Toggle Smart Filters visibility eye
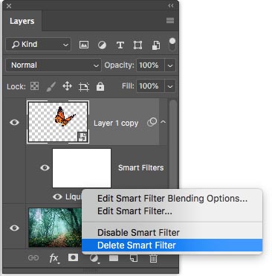Image resolution: width=272 pixels, height=276 pixels. [x=45, y=168]
